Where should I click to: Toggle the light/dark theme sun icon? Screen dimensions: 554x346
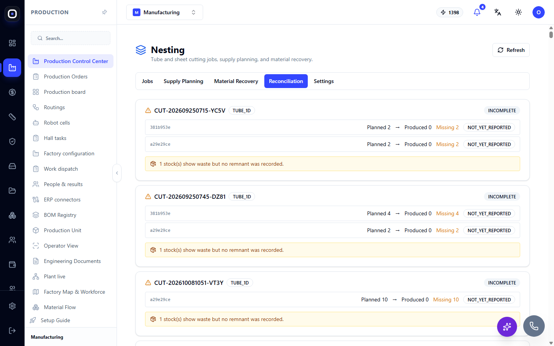pos(519,12)
